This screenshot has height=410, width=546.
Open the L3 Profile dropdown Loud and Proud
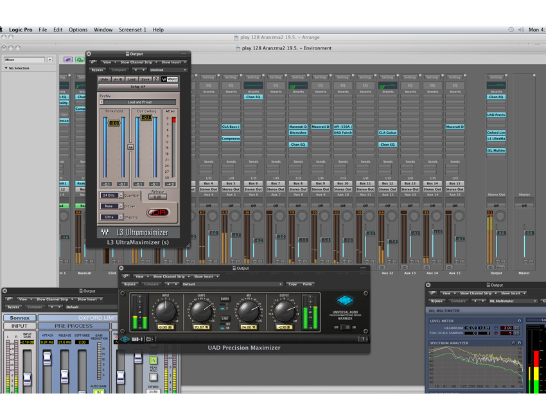[138, 102]
